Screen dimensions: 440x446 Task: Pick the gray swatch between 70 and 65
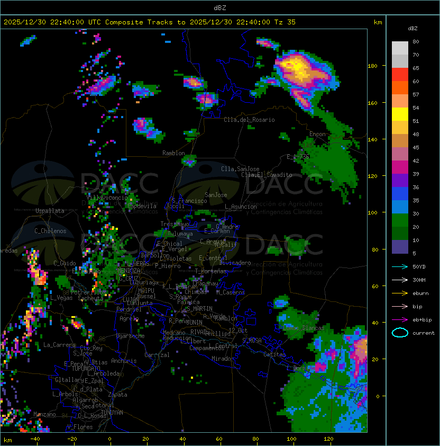[x=400, y=61]
